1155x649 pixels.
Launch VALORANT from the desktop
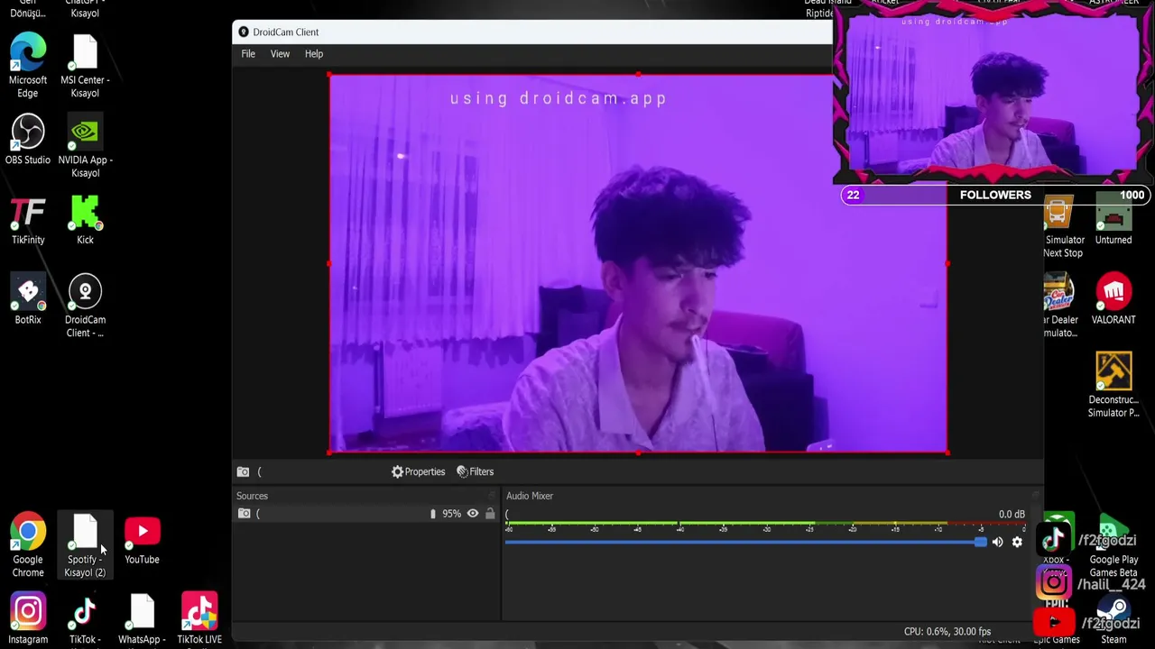tap(1113, 299)
